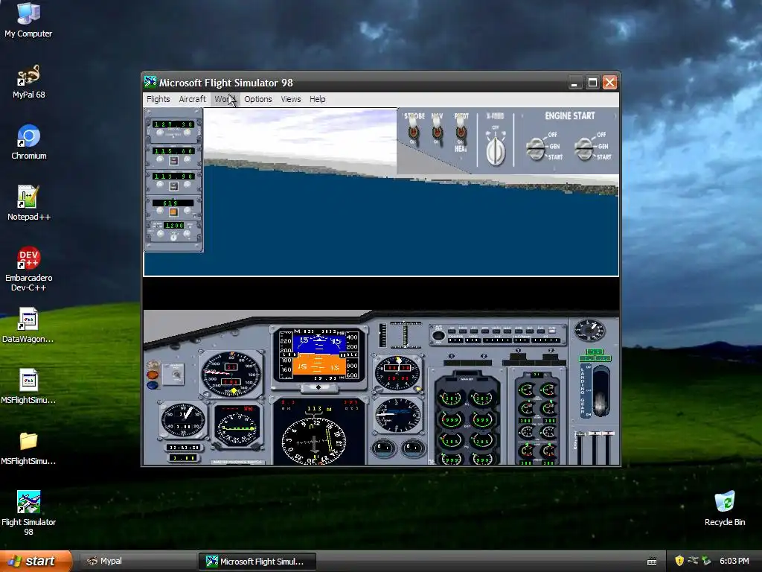762x572 pixels.
Task: Click the Windows start button
Action: (x=36, y=561)
